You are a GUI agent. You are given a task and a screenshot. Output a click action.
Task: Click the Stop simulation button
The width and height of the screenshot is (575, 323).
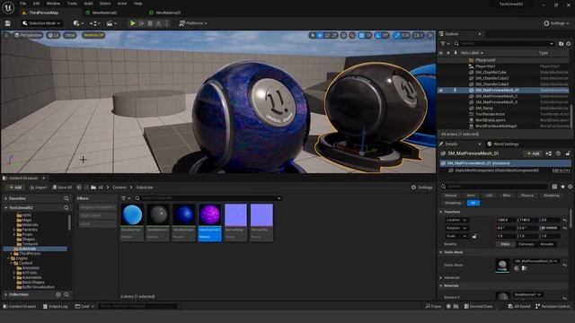click(150, 23)
